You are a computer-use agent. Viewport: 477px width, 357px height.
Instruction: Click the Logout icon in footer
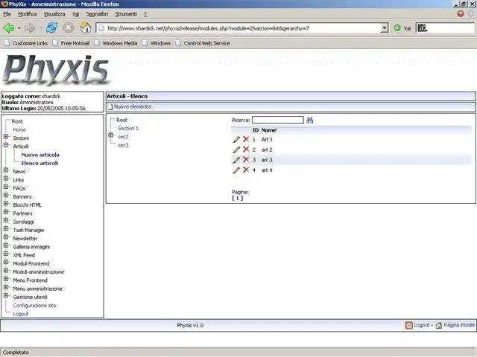tap(409, 326)
